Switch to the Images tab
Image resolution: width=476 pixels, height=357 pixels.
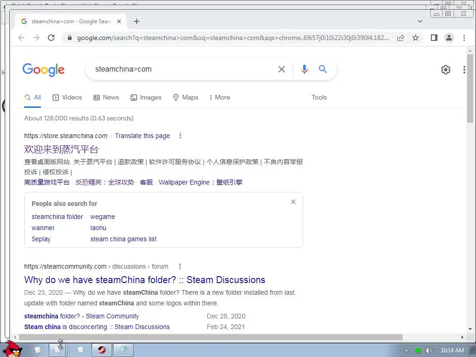[x=146, y=98]
